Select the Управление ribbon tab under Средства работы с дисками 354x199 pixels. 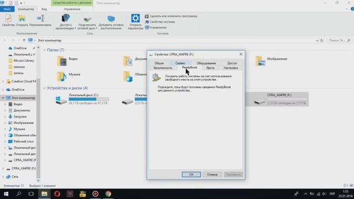[72, 9]
